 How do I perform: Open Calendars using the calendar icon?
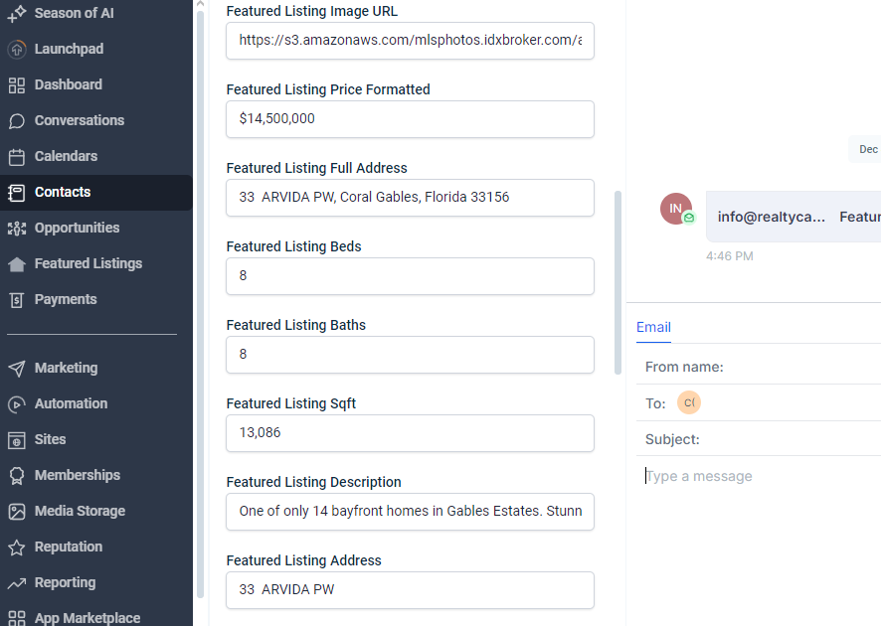[x=17, y=156]
